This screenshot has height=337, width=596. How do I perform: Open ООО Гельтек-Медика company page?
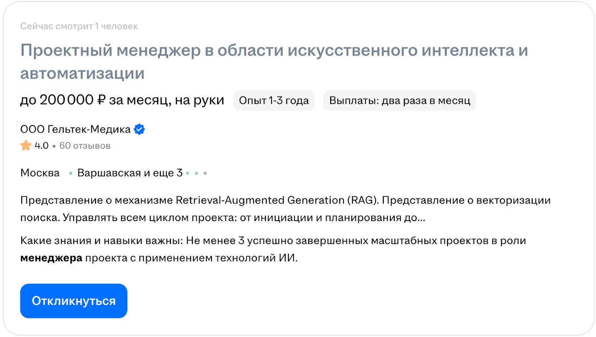pyautogui.click(x=75, y=129)
